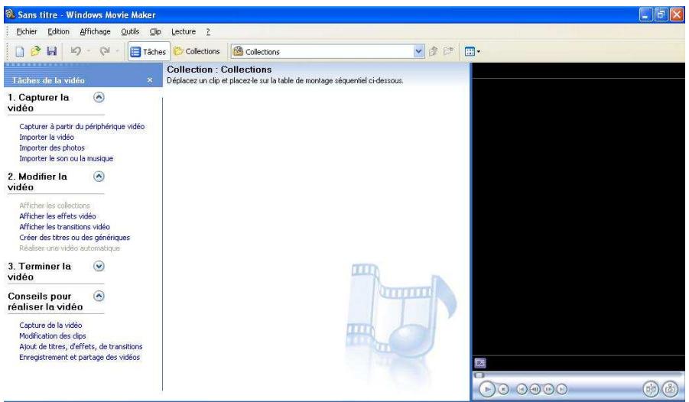Collapse the Capturer la vidéo section

(x=99, y=97)
